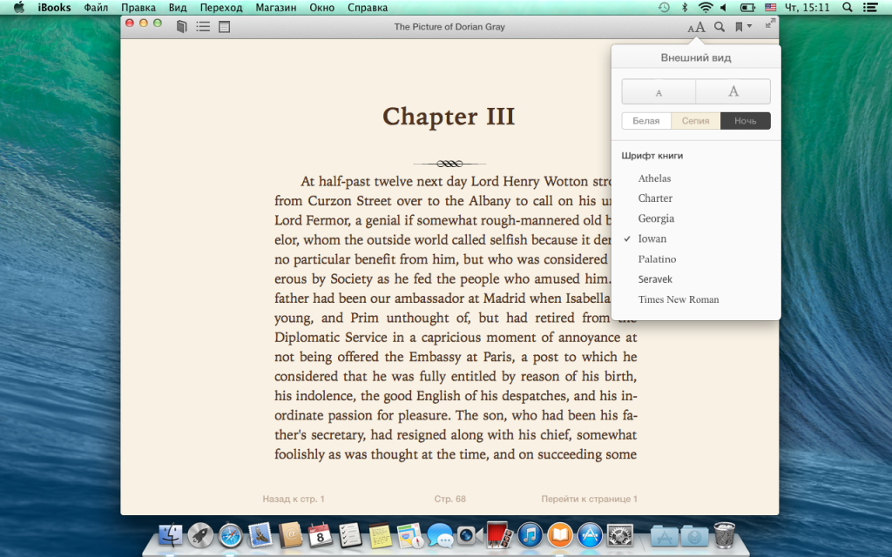Open Maps from the Dock
This screenshot has height=557, width=892.
(x=410, y=535)
